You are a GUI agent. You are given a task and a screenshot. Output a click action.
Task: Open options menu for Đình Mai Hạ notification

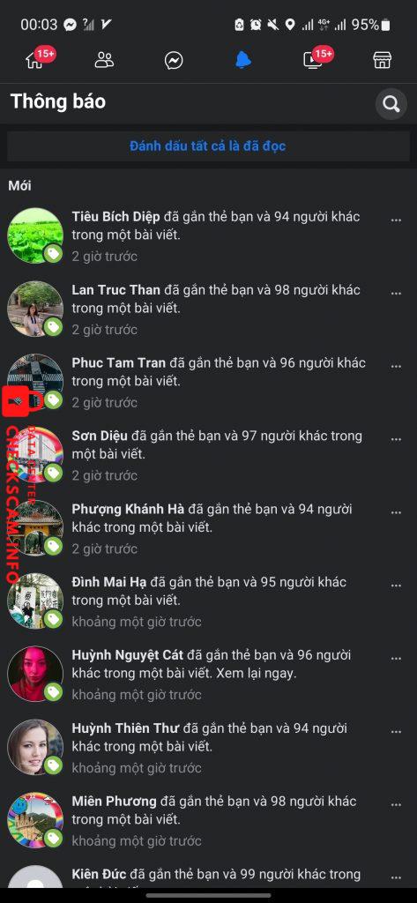coord(396,586)
